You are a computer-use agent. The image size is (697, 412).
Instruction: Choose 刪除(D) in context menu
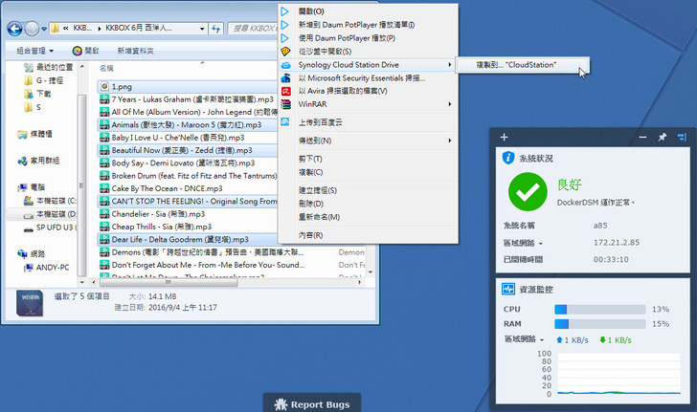pyautogui.click(x=368, y=204)
